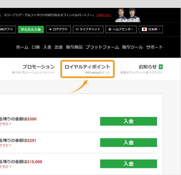Click the drivers photo in the banner
The width and height of the screenshot is (181, 175).
tap(128, 15)
